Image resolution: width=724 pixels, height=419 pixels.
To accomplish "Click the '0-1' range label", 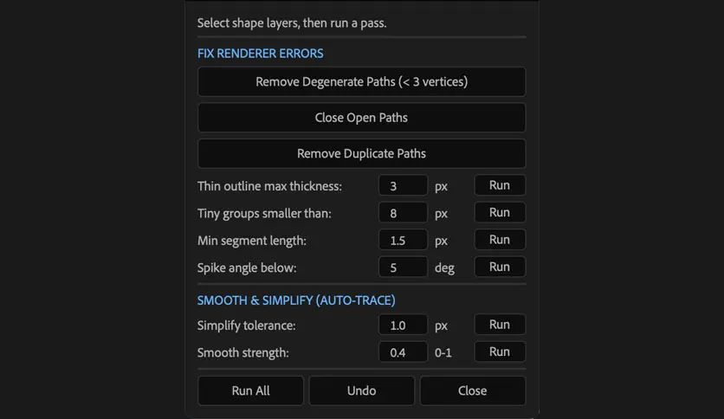I will 443,353.
